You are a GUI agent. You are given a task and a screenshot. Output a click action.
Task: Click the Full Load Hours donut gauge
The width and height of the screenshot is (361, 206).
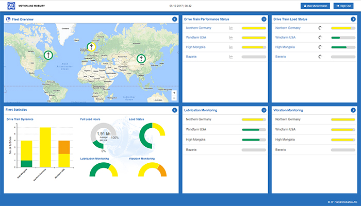[x=103, y=135]
